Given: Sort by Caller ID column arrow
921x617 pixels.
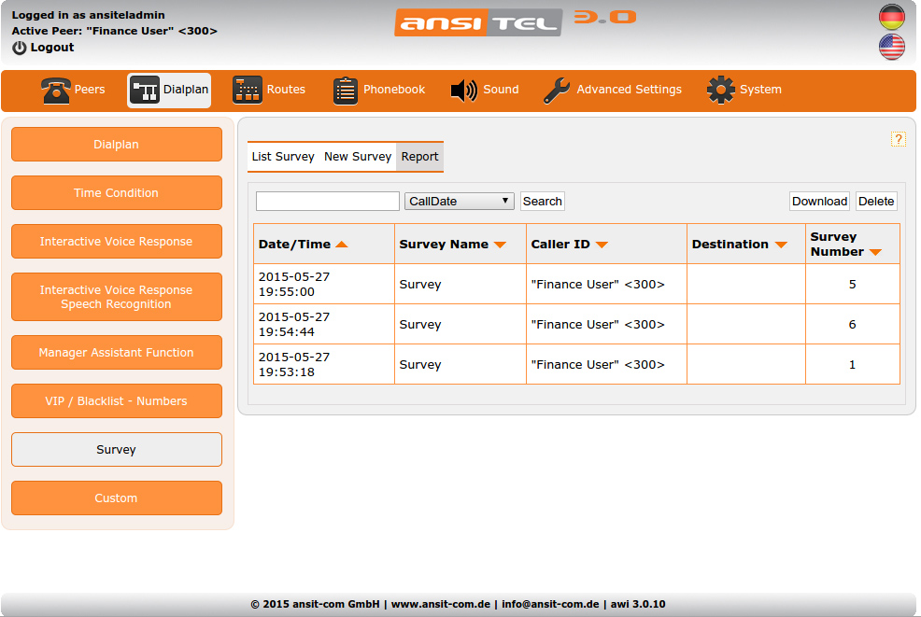Looking at the screenshot, I should pyautogui.click(x=602, y=245).
